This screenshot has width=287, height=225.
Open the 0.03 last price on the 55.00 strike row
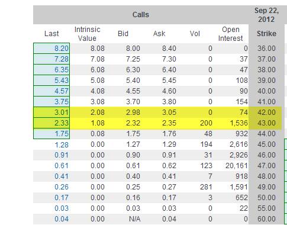pos(62,208)
